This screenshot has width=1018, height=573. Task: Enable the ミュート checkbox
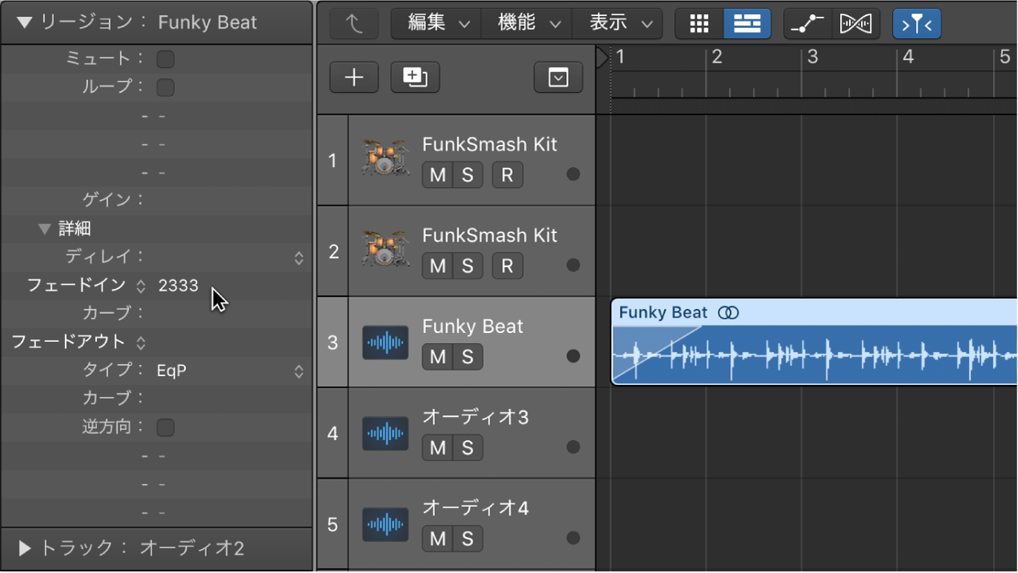[x=165, y=58]
